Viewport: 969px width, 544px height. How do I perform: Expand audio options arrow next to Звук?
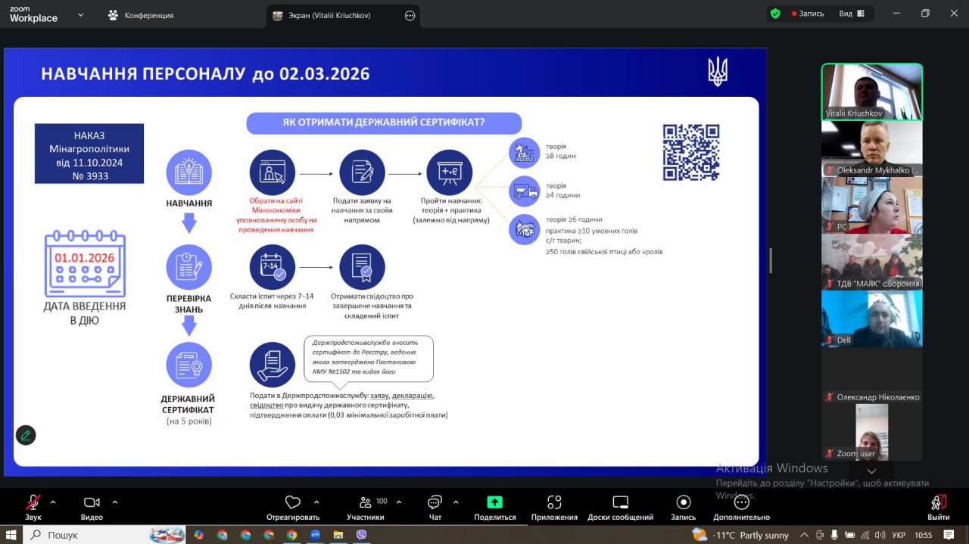tap(53, 502)
